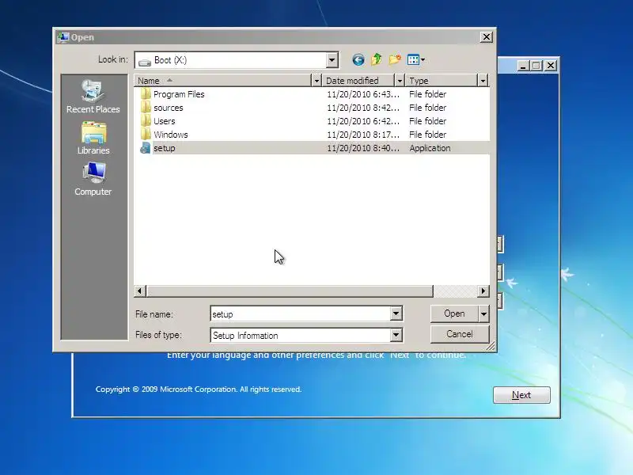Open the Date modified column filter arrow

pyautogui.click(x=400, y=81)
